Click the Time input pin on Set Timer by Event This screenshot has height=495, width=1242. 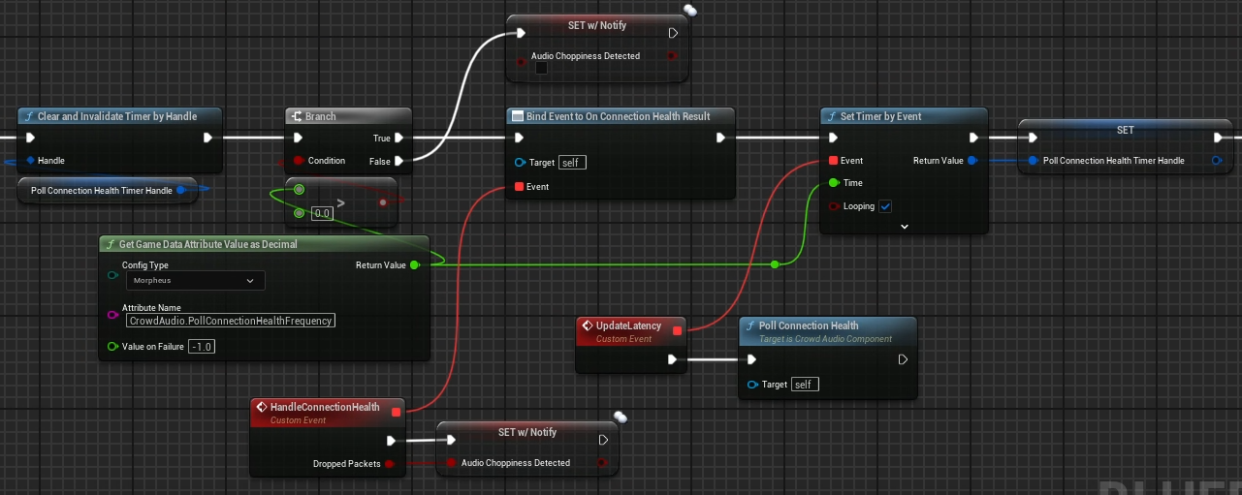point(833,183)
